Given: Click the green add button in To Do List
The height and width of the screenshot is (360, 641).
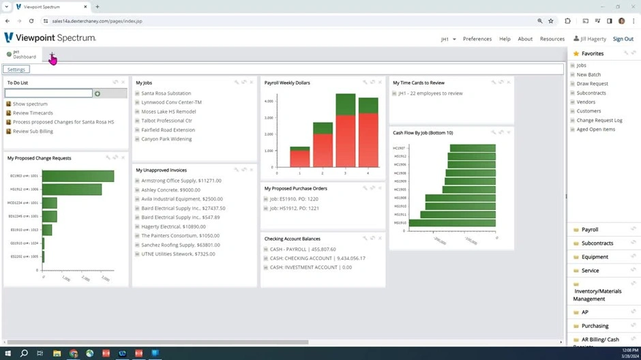Looking at the screenshot, I should tap(98, 93).
